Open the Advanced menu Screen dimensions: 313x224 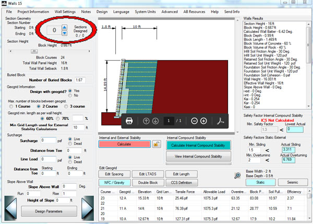pyautogui.click(x=170, y=11)
